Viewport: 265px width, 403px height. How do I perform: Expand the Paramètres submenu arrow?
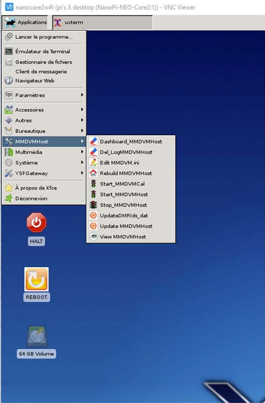(x=82, y=95)
